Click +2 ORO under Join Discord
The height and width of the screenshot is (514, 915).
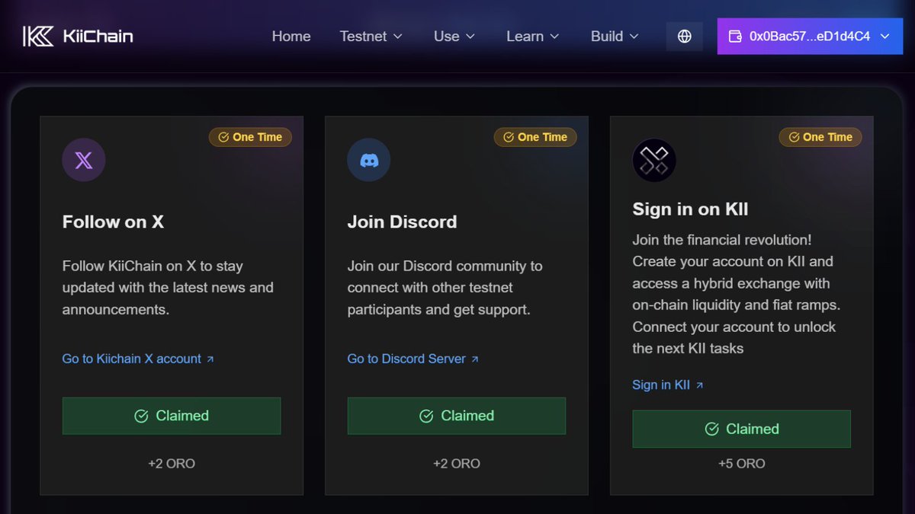point(457,463)
